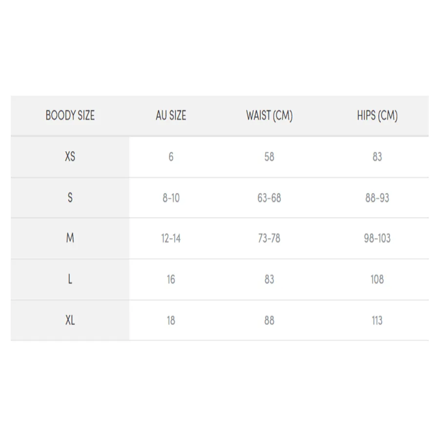Click hips value 88-93 cell
The height and width of the screenshot is (439, 439).
377,198
